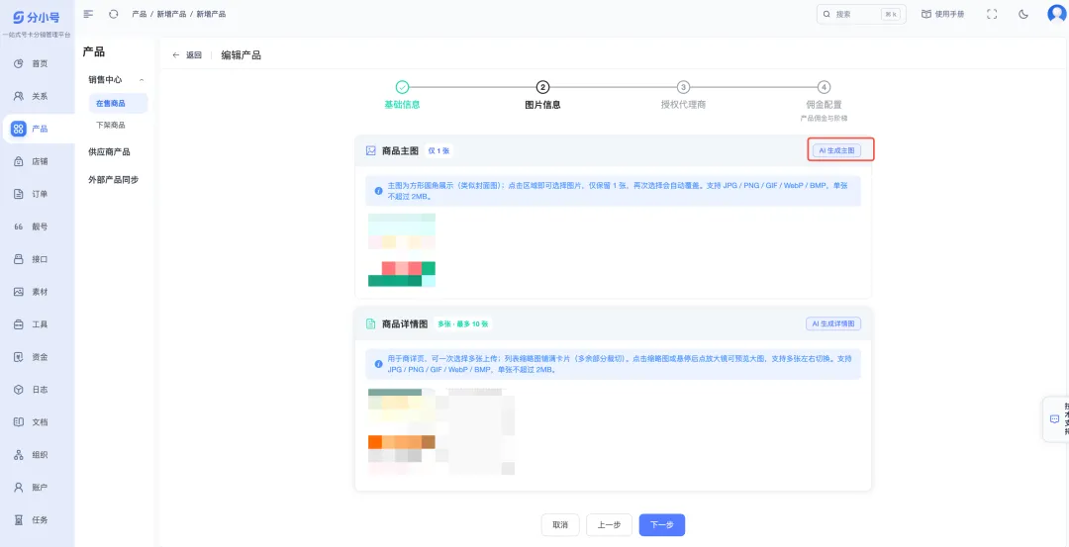Click the 下一步 button
Viewport: 1069px width, 547px height.
pos(662,525)
